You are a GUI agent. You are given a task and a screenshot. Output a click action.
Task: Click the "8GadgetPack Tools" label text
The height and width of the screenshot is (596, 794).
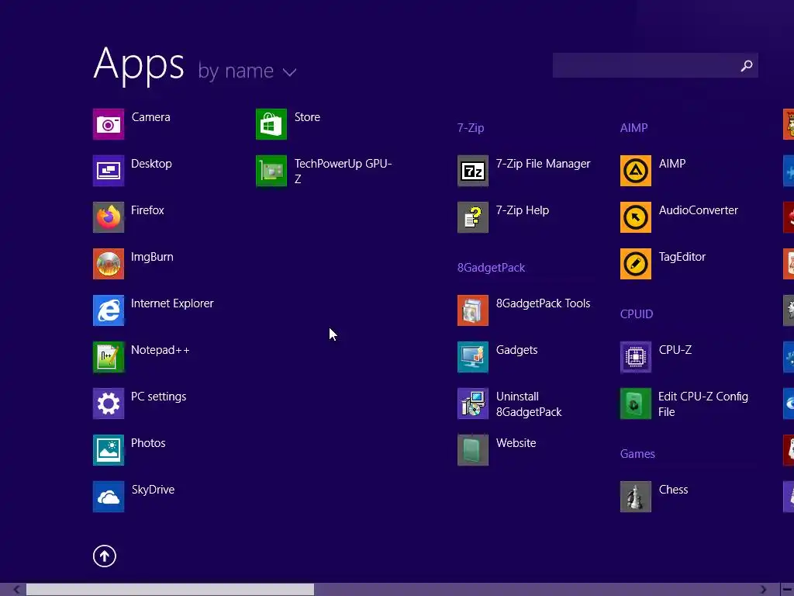tap(544, 303)
